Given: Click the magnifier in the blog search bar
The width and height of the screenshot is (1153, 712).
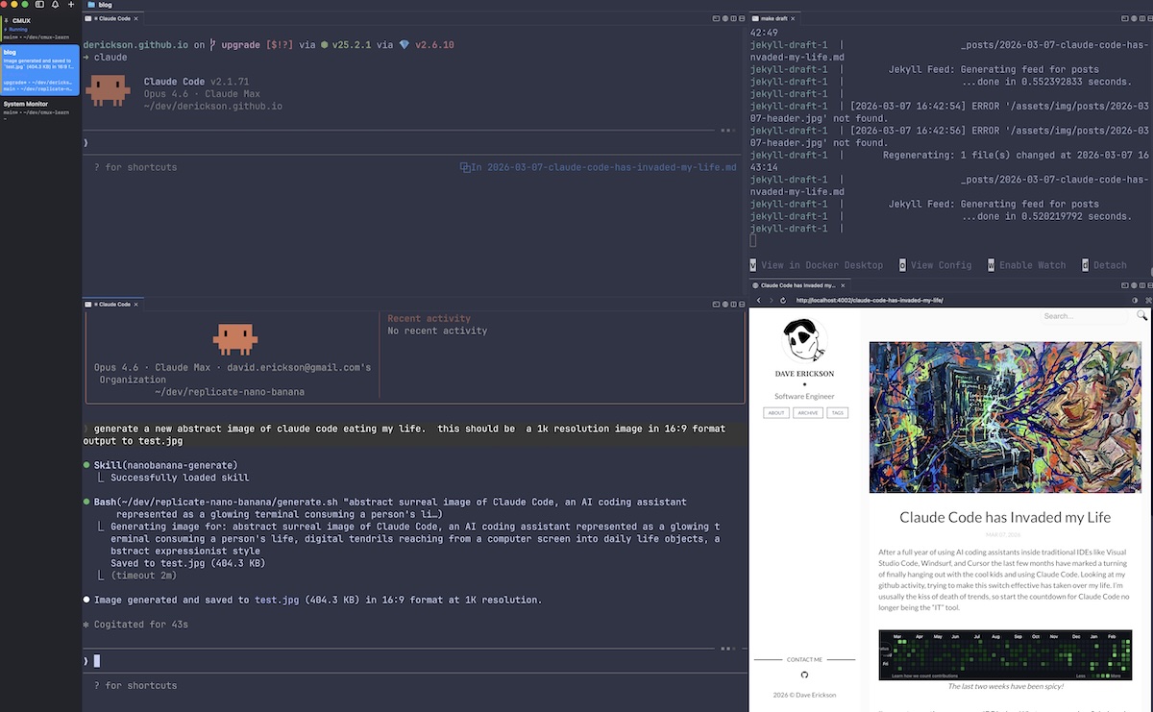Looking at the screenshot, I should click(x=1141, y=315).
